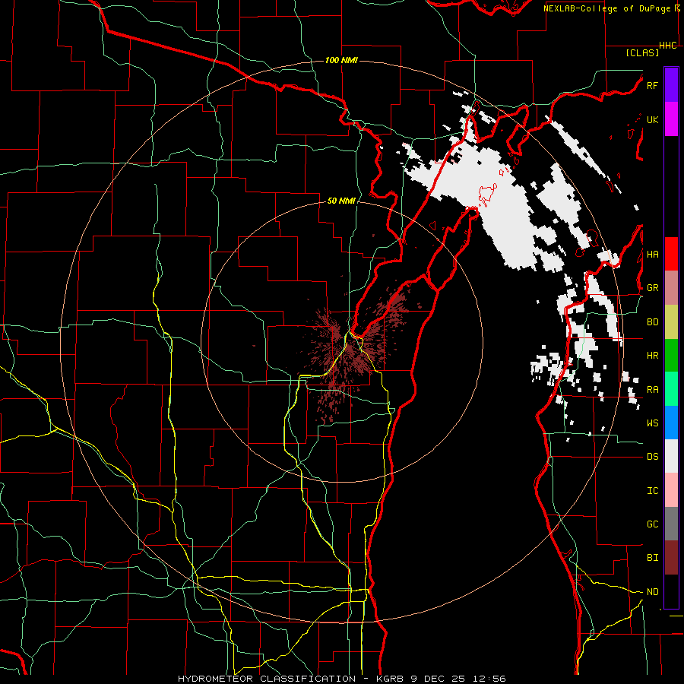Click the 100 NMI range ring label
This screenshot has height=684, width=684.
coord(341,60)
